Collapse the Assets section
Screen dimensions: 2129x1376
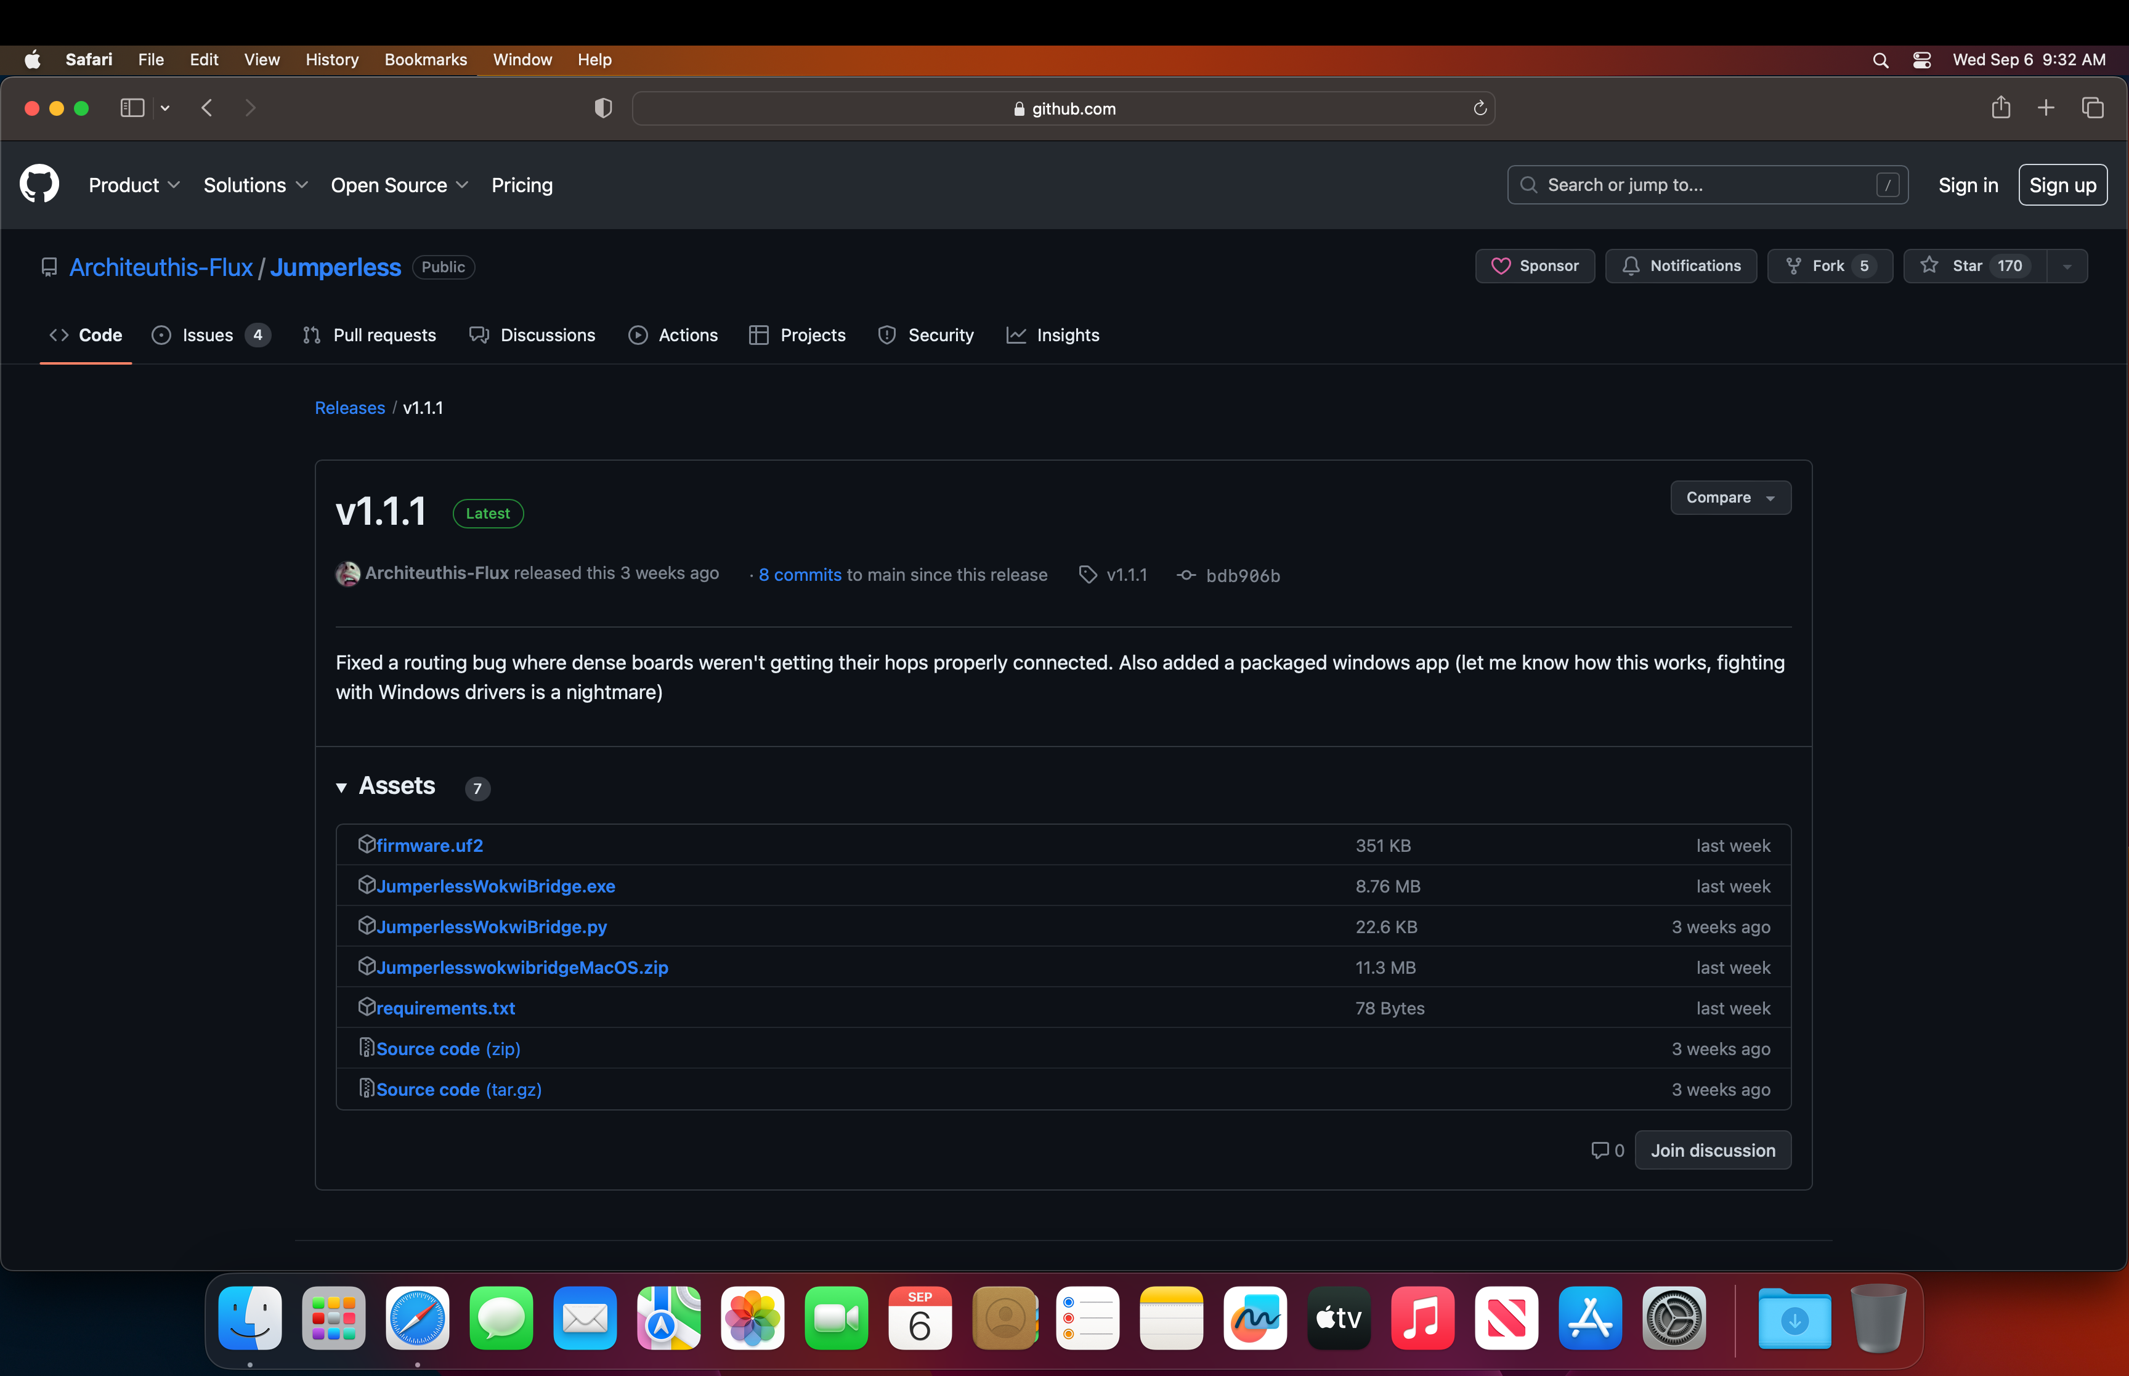(341, 787)
